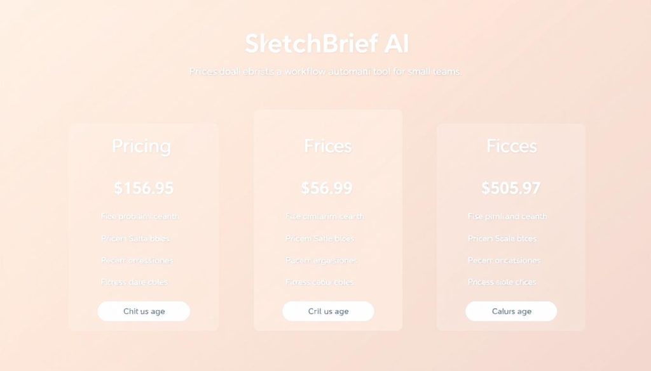Click "Fice probaimi ceanth" in the Pricing card
The height and width of the screenshot is (371, 651).
(140, 216)
